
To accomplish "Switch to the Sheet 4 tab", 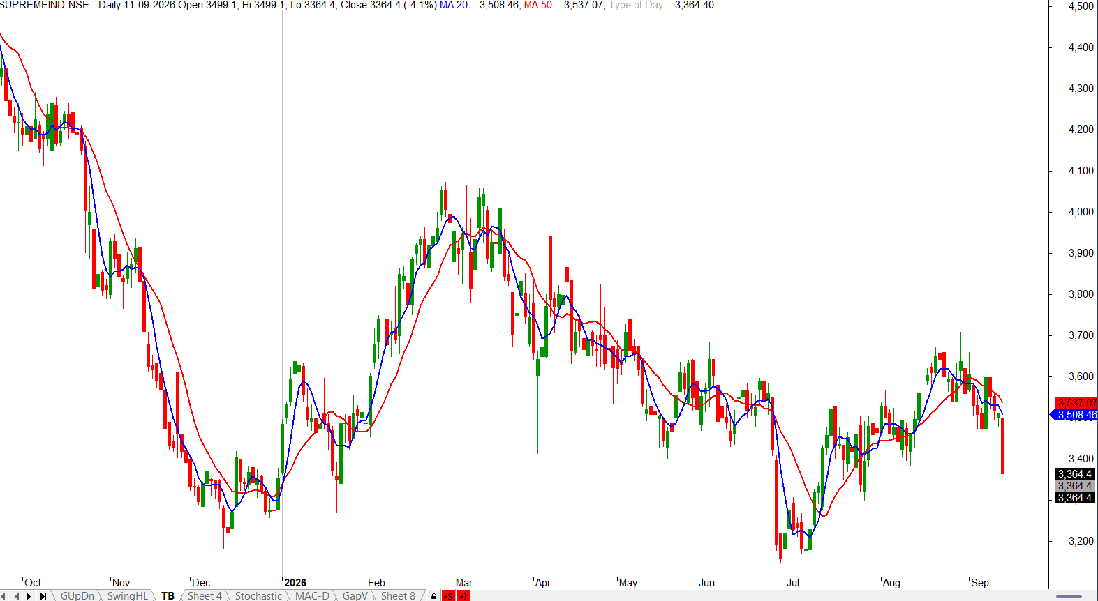I will (x=205, y=596).
